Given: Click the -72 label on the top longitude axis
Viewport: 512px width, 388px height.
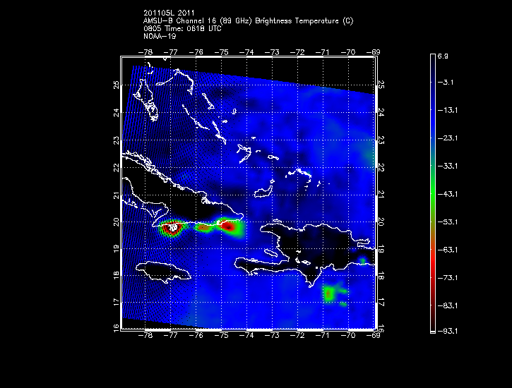Looking at the screenshot, I should [297, 52].
